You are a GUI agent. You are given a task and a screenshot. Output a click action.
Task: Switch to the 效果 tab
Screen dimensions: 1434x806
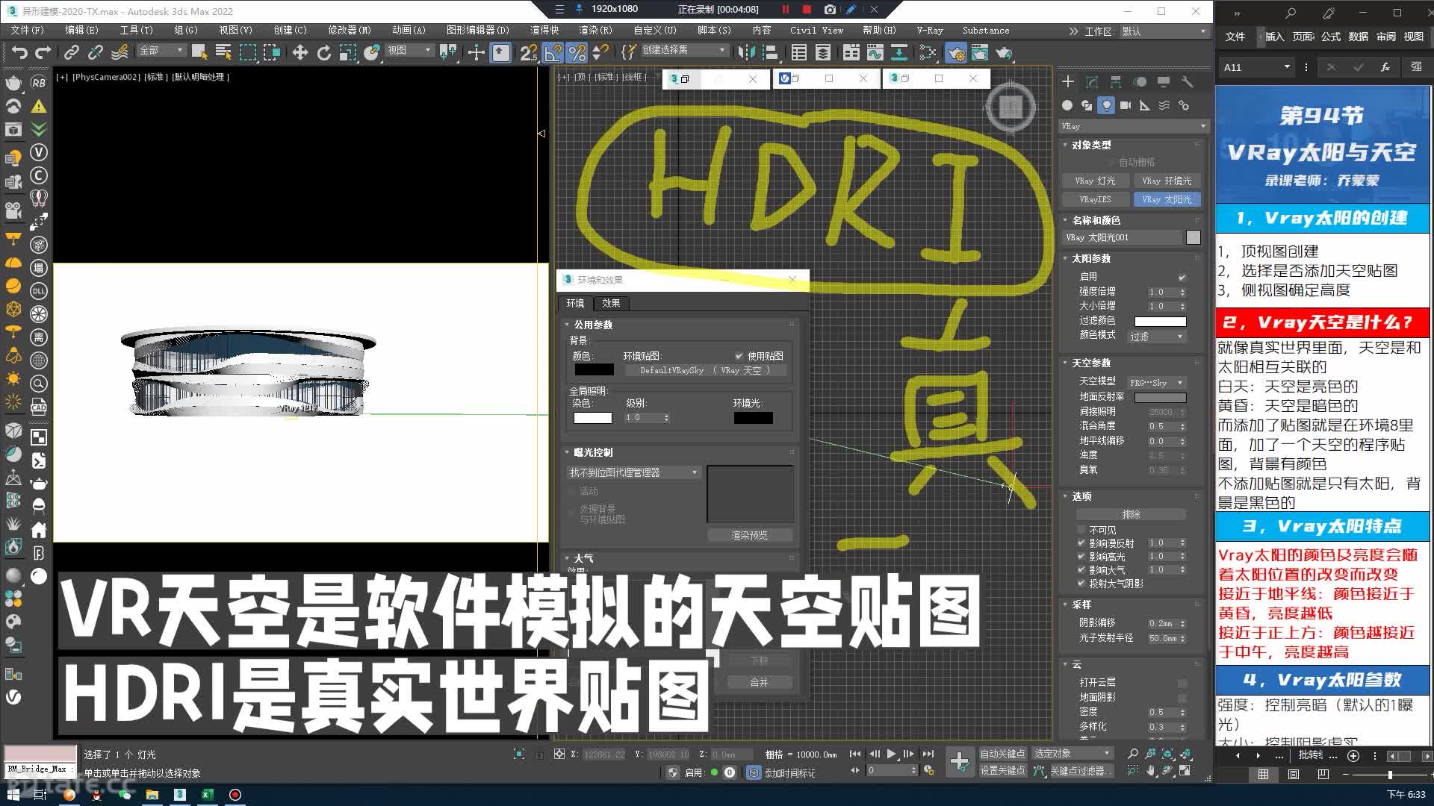coord(611,303)
